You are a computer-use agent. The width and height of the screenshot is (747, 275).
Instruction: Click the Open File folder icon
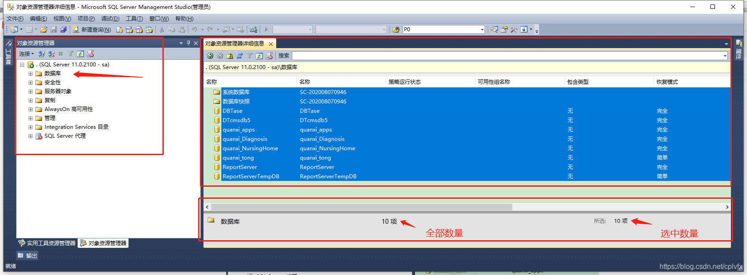(x=44, y=29)
